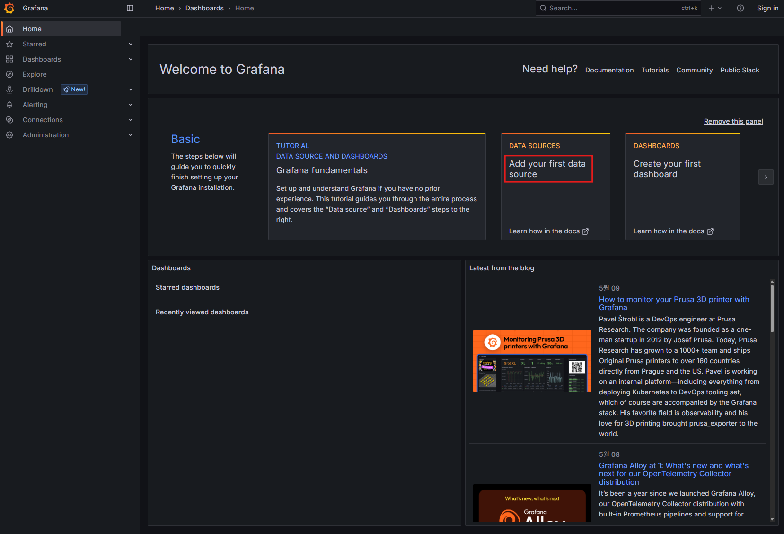This screenshot has height=534, width=784.
Task: Click the plus New menu icon
Action: [x=711, y=8]
